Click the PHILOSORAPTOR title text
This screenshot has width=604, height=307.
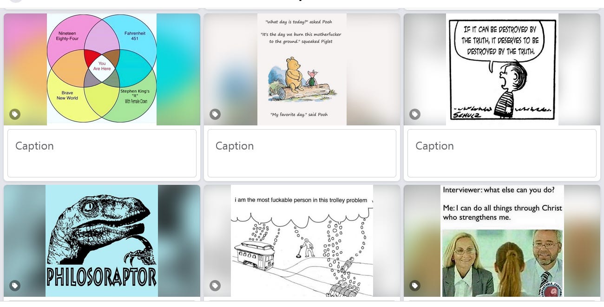click(102, 277)
